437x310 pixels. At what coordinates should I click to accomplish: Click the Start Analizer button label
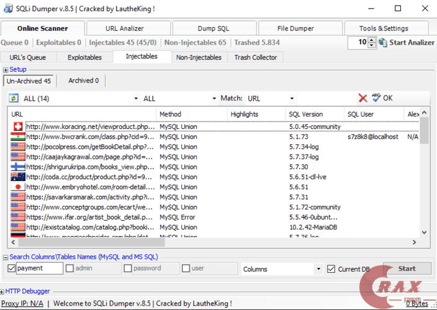[x=412, y=43]
